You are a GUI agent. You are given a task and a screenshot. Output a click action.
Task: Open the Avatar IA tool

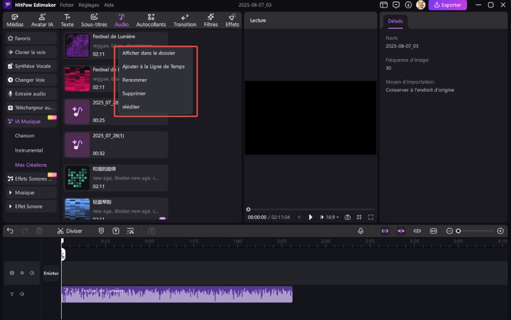pyautogui.click(x=42, y=20)
